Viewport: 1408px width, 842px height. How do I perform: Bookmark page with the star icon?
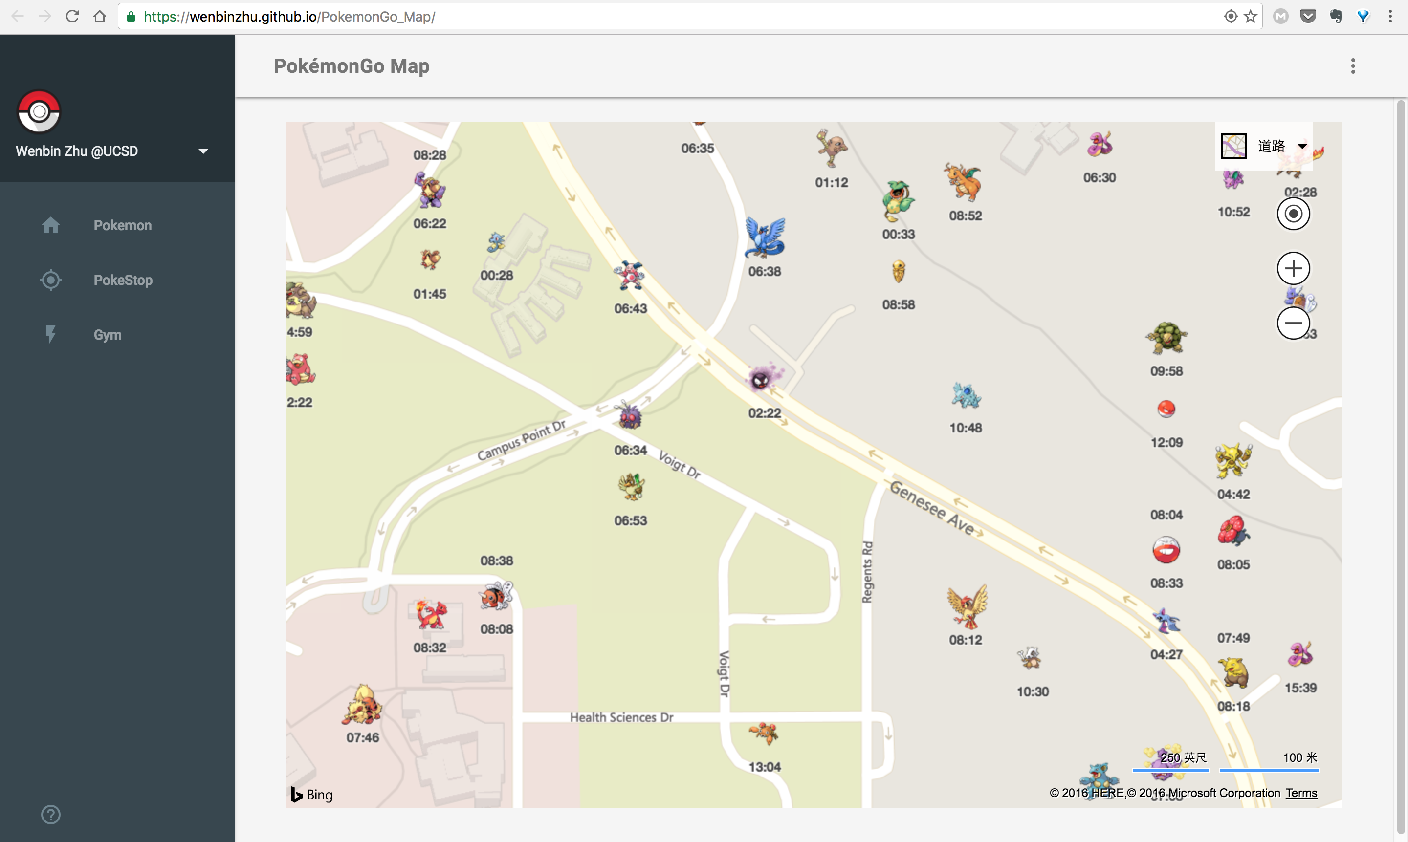click(1250, 17)
